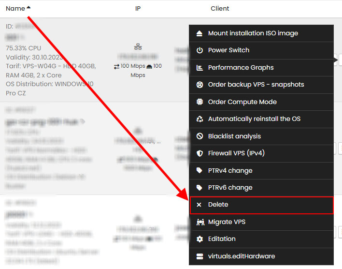Choose PTRv4 change in context menu
Screen dimensions: 342x269
[x=230, y=171]
